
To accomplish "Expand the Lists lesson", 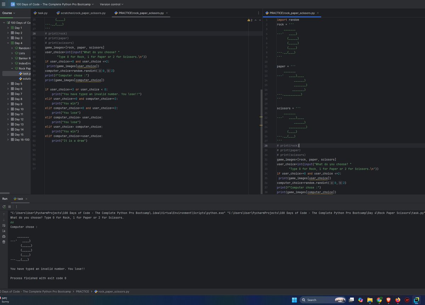I will click(12, 53).
